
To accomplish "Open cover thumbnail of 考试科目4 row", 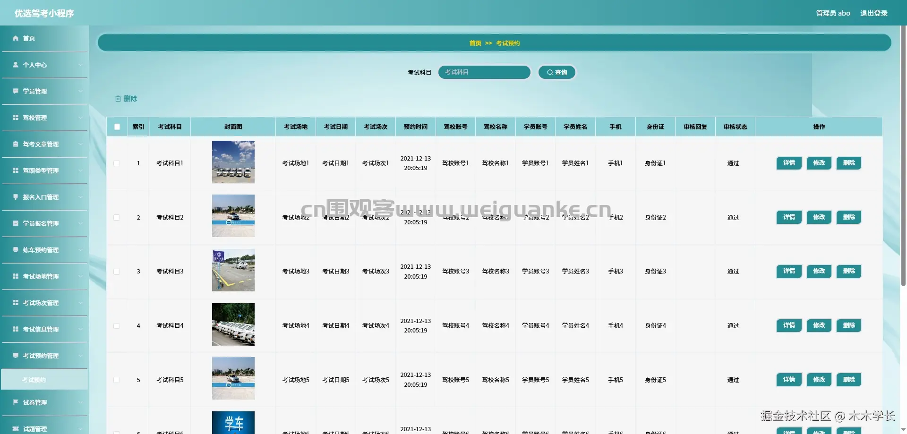I will point(233,324).
